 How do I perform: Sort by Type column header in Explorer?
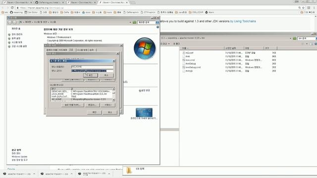(254, 48)
